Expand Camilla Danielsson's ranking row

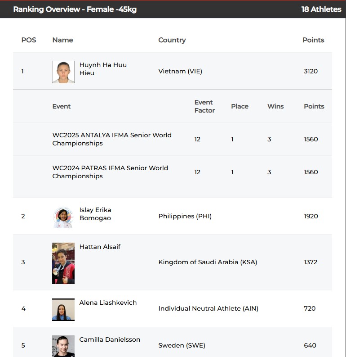coord(173,342)
